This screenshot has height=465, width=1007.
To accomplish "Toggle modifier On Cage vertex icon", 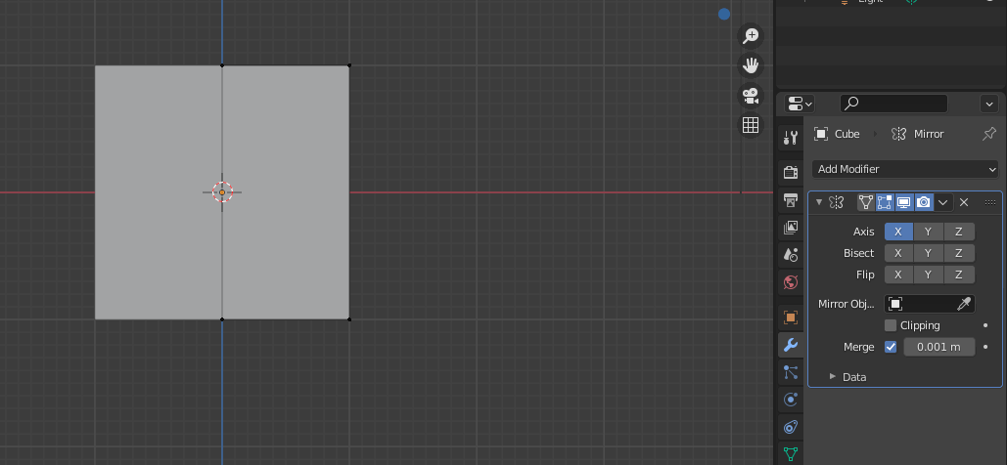I will pos(866,202).
